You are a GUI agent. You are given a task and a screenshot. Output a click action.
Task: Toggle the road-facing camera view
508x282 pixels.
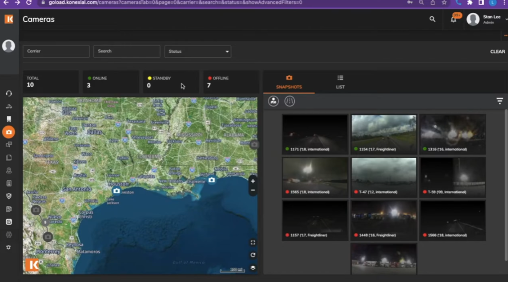pyautogui.click(x=290, y=101)
